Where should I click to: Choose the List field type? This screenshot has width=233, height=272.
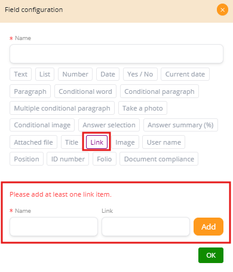coord(45,74)
